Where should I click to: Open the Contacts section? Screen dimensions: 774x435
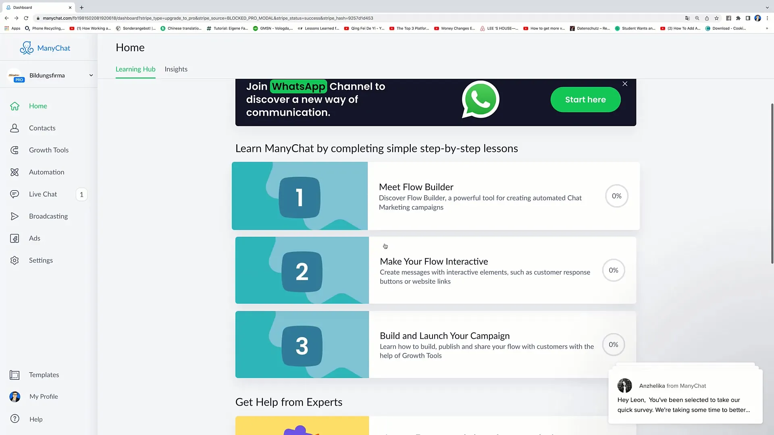[42, 127]
